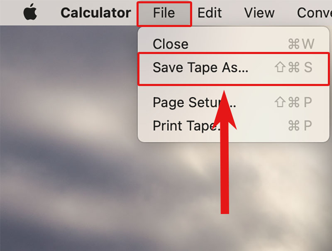Screen dimensions: 332x251
Task: Open the View menu
Action: tap(259, 13)
